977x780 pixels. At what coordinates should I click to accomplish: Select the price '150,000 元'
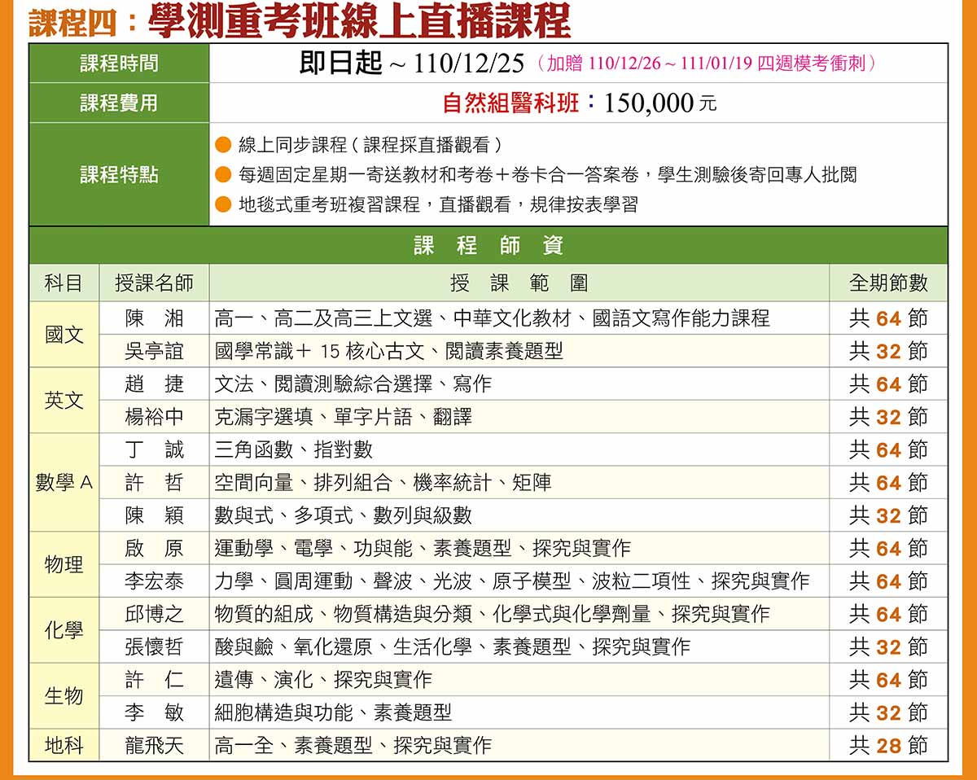660,103
